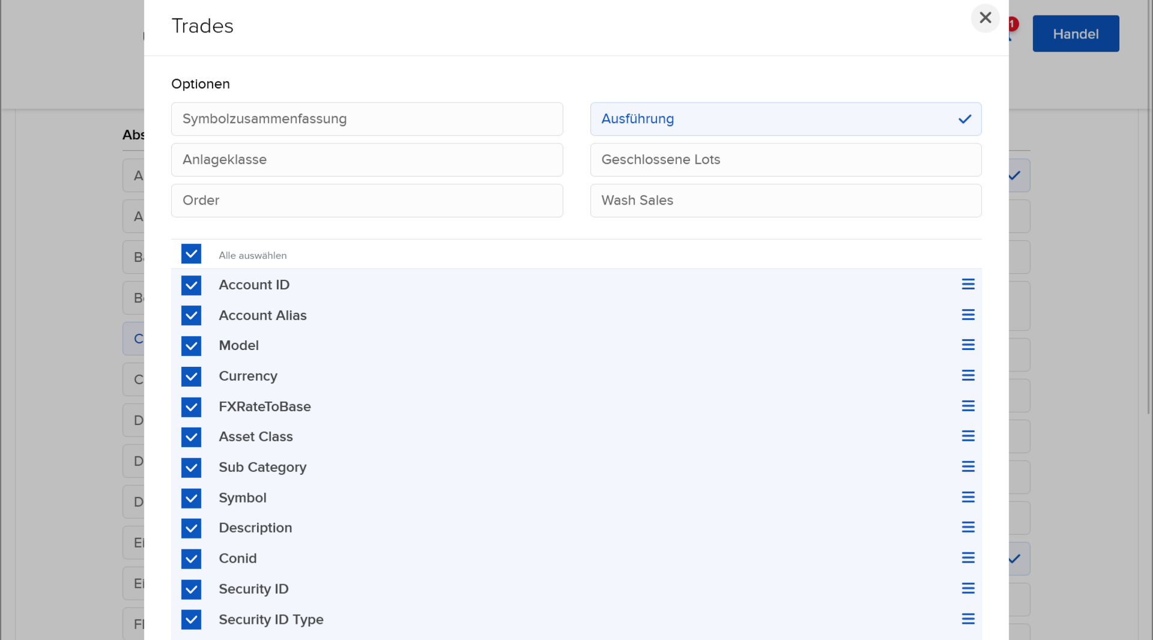The height and width of the screenshot is (640, 1153).
Task: Click the reorder handle beside Currency
Action: [967, 376]
